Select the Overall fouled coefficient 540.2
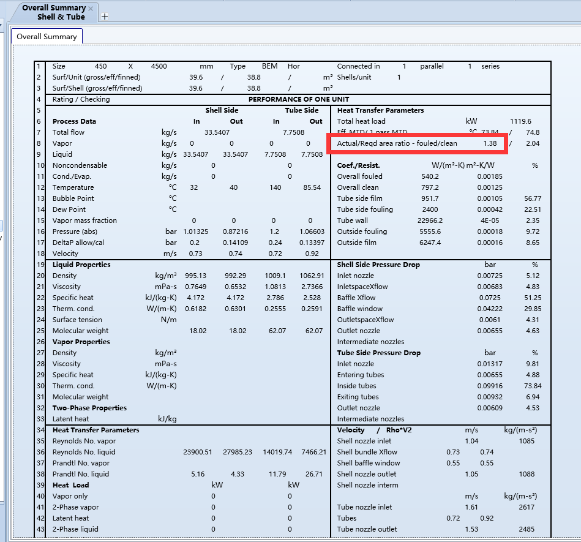This screenshot has height=542, width=581. click(430, 176)
